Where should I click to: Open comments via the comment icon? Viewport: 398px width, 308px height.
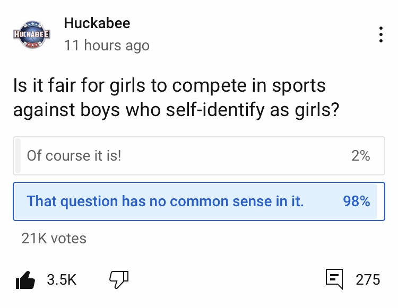[x=334, y=279]
